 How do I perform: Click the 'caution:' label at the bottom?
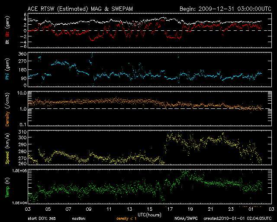coord(79,219)
